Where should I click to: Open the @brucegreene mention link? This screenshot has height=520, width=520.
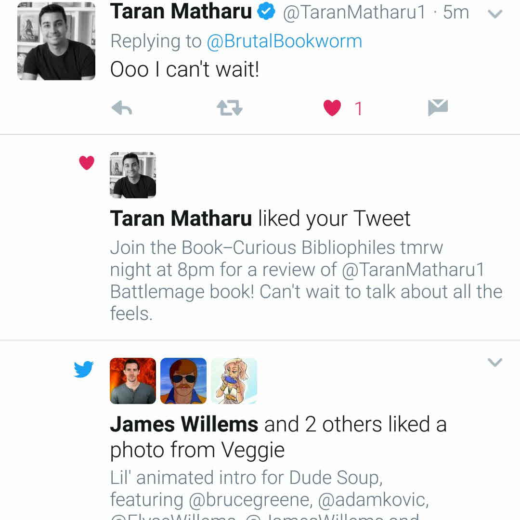pyautogui.click(x=251, y=500)
